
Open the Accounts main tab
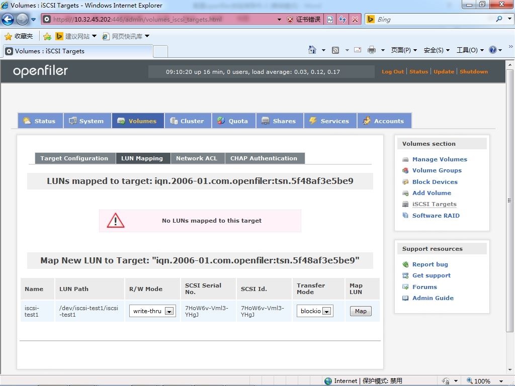[384, 121]
